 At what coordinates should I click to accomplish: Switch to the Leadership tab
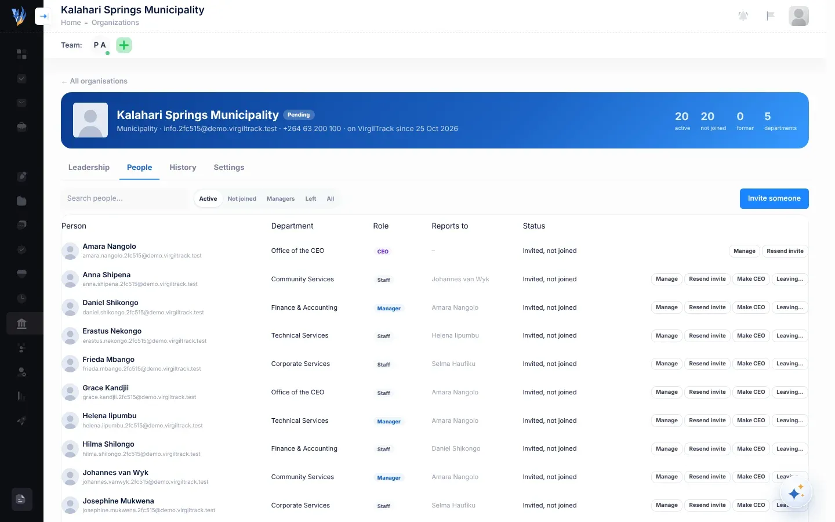(x=89, y=168)
